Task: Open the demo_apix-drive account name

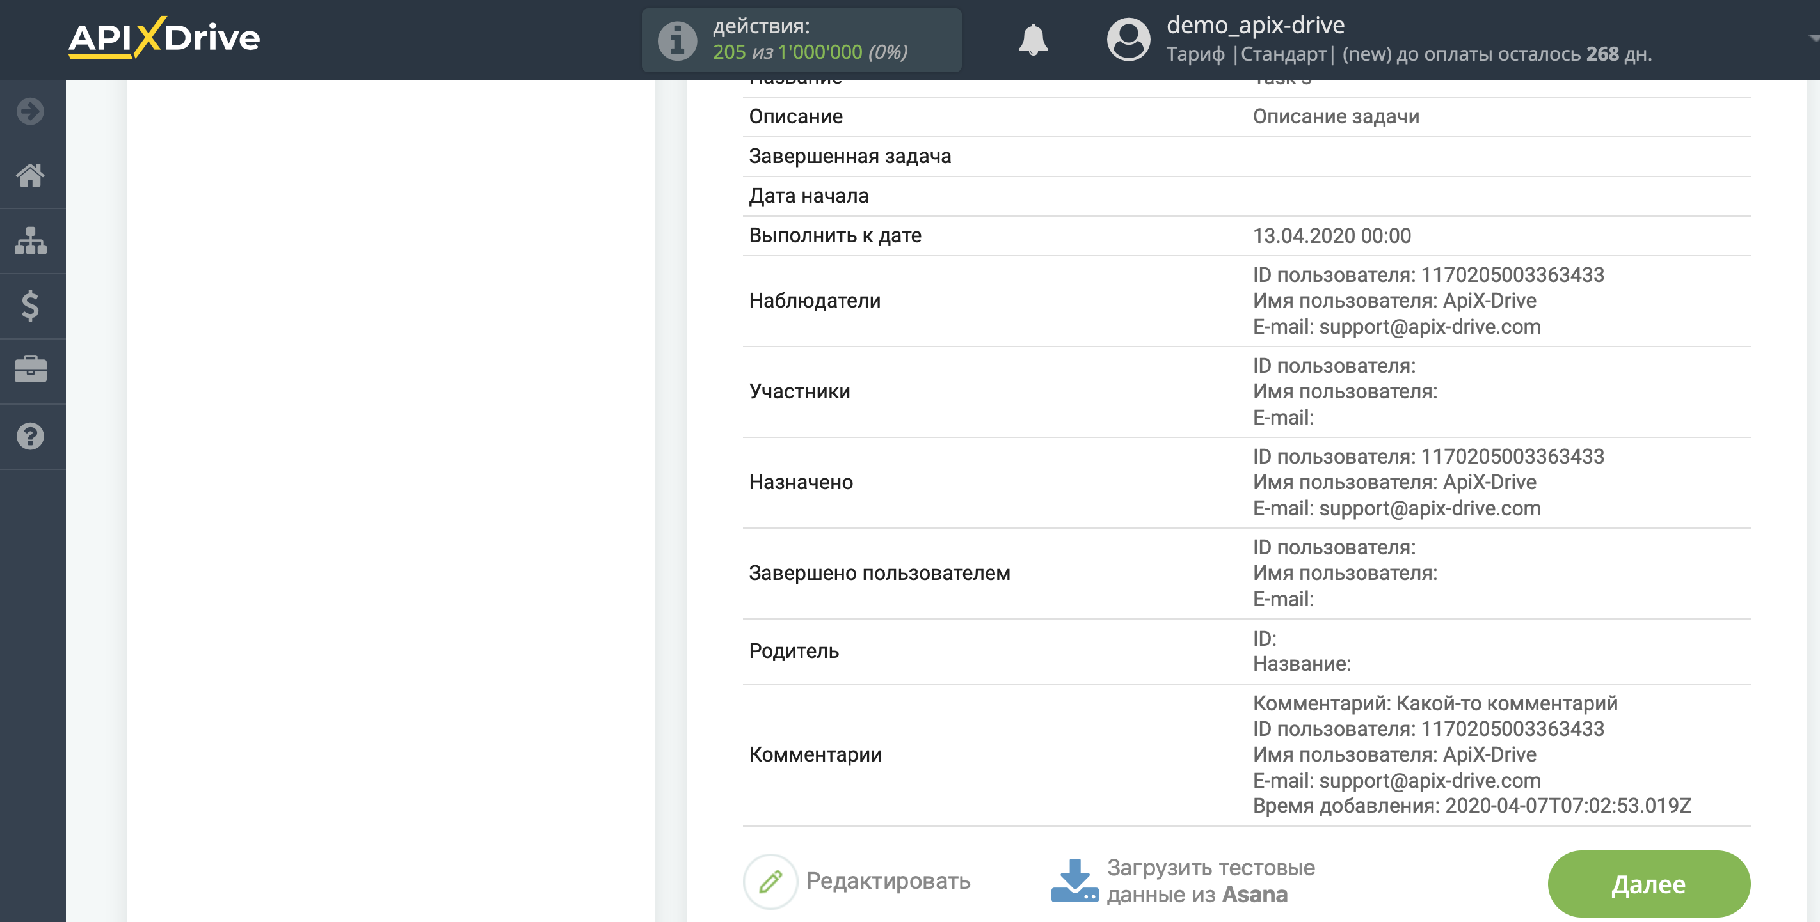Action: (x=1256, y=26)
